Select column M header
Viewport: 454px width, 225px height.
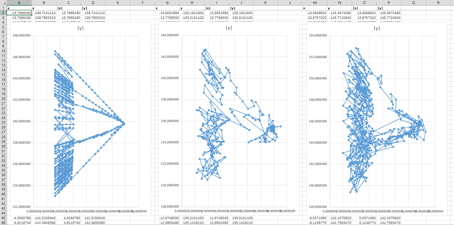[315, 3]
